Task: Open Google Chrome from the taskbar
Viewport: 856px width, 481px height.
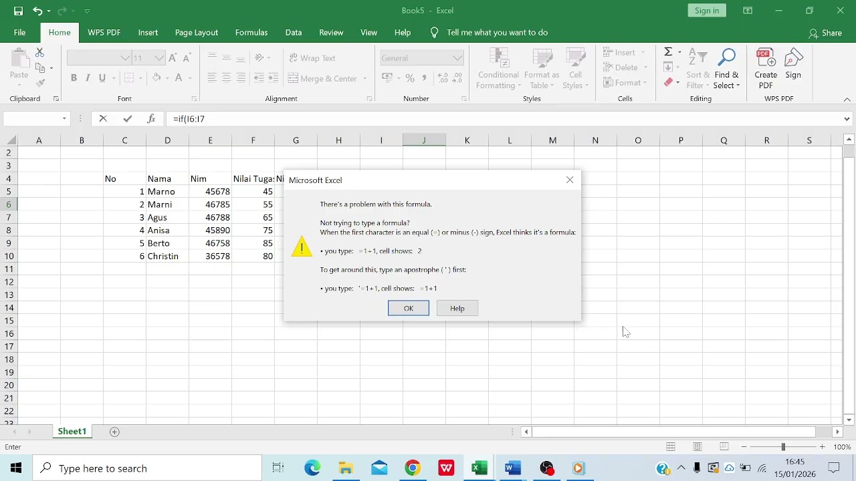Action: coord(413,468)
